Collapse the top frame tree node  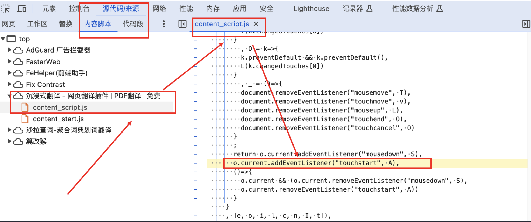(x=3, y=39)
